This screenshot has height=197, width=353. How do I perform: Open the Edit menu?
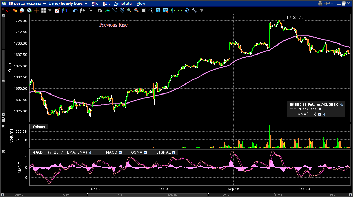coord(106,3)
